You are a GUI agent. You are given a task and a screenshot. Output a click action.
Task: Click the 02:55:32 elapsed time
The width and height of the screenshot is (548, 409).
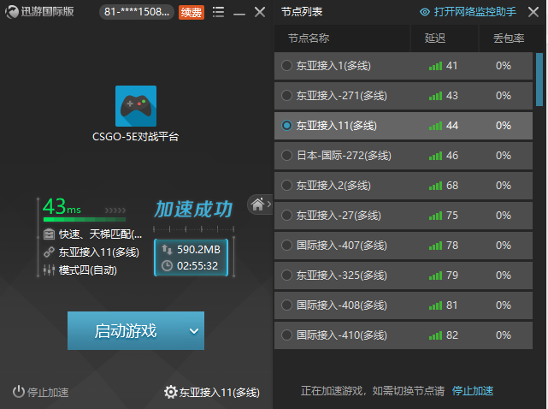click(x=197, y=266)
